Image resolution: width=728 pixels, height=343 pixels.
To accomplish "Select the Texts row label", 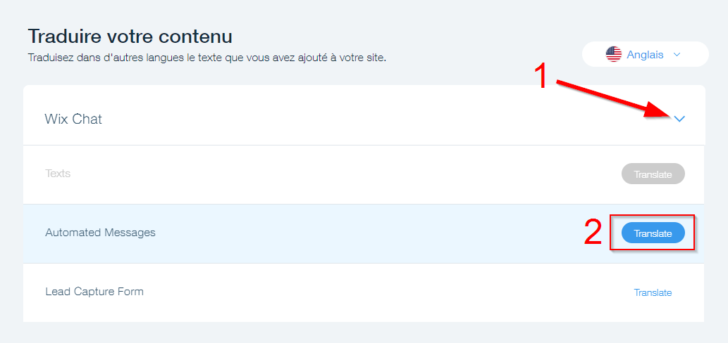I will tap(58, 173).
